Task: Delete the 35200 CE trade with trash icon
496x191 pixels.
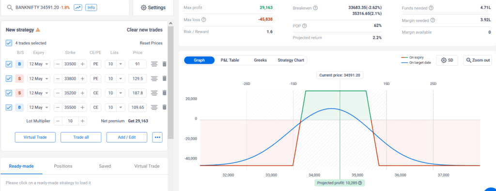Action: tap(164, 93)
